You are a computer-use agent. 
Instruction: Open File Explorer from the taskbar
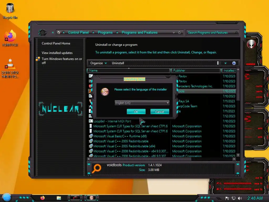click(x=59, y=198)
